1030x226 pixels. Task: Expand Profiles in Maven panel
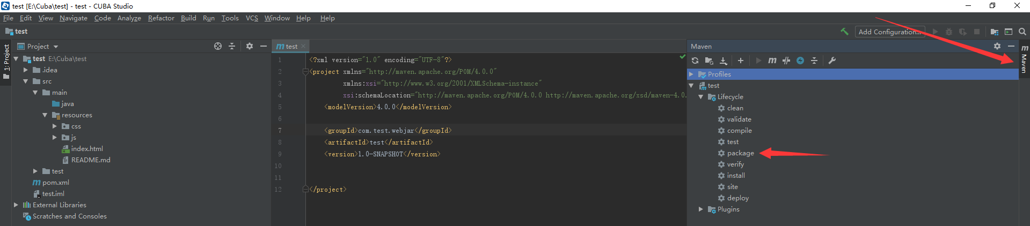click(x=692, y=74)
